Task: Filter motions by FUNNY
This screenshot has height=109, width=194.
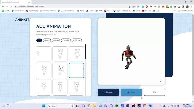Action: (56, 40)
